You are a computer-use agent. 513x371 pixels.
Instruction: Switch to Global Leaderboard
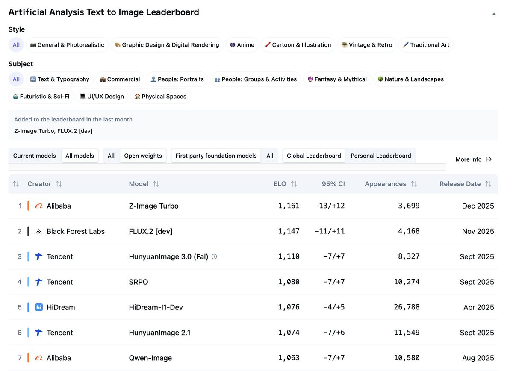click(x=314, y=156)
